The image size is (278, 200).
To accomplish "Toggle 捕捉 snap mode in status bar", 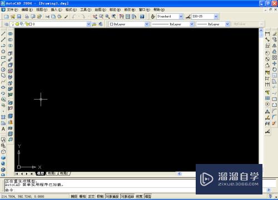I will (x=74, y=196).
